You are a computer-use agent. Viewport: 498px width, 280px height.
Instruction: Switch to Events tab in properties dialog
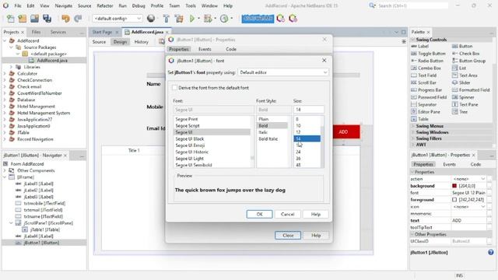205,49
